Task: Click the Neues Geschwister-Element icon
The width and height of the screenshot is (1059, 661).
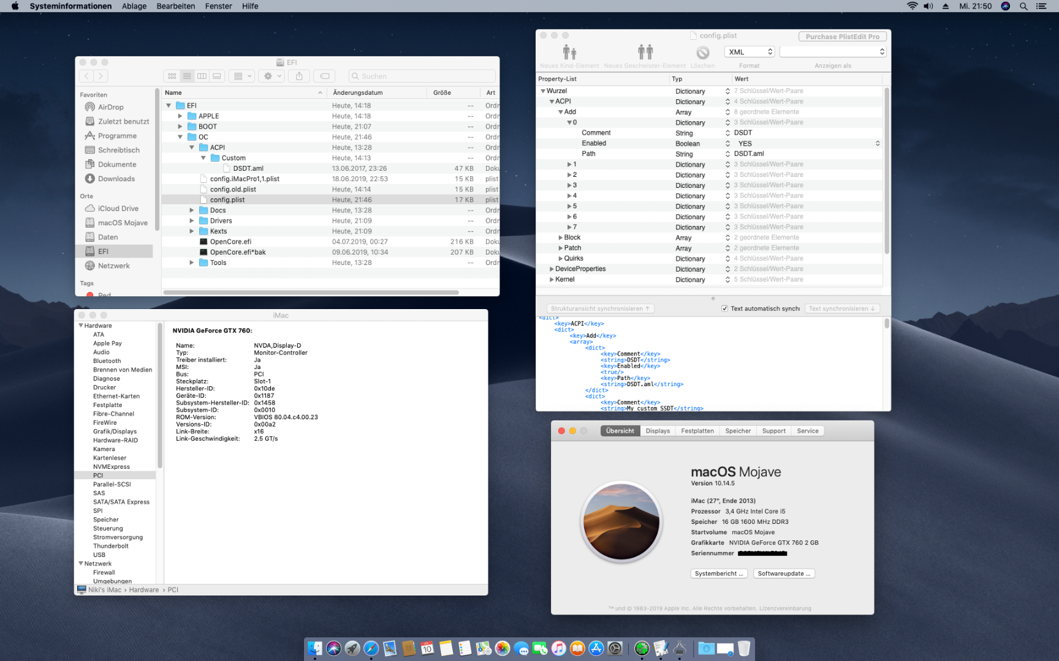Action: tap(645, 53)
